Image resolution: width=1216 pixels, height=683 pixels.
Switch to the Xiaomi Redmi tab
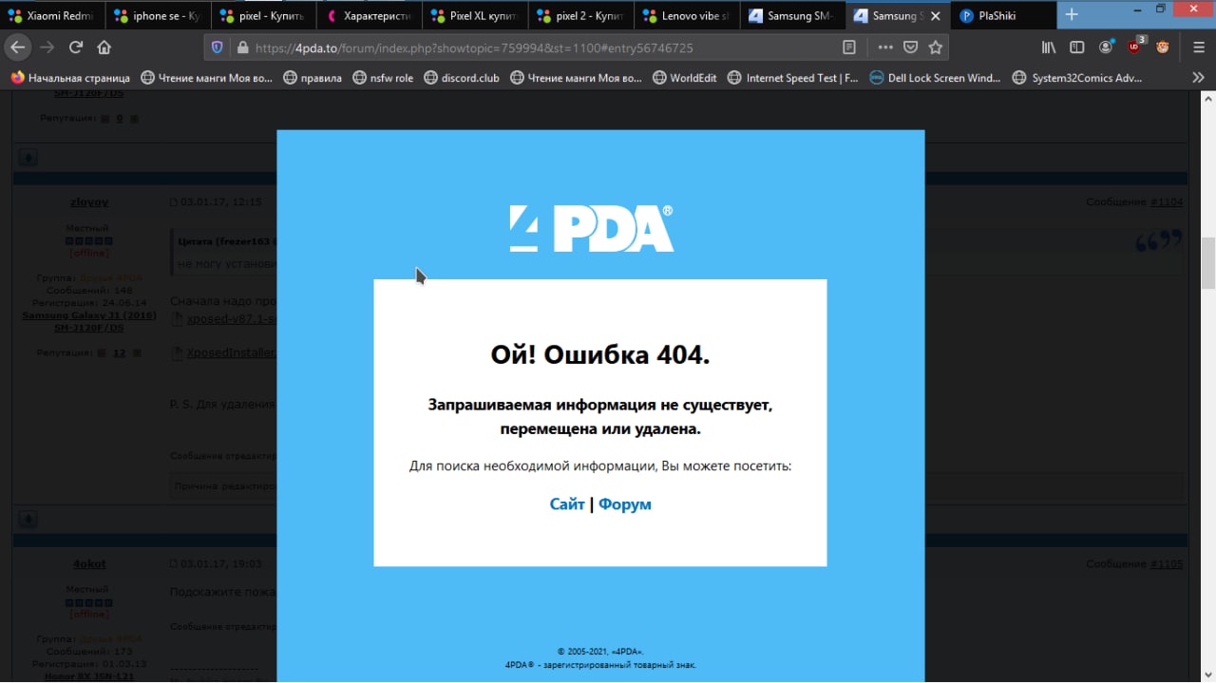point(52,15)
